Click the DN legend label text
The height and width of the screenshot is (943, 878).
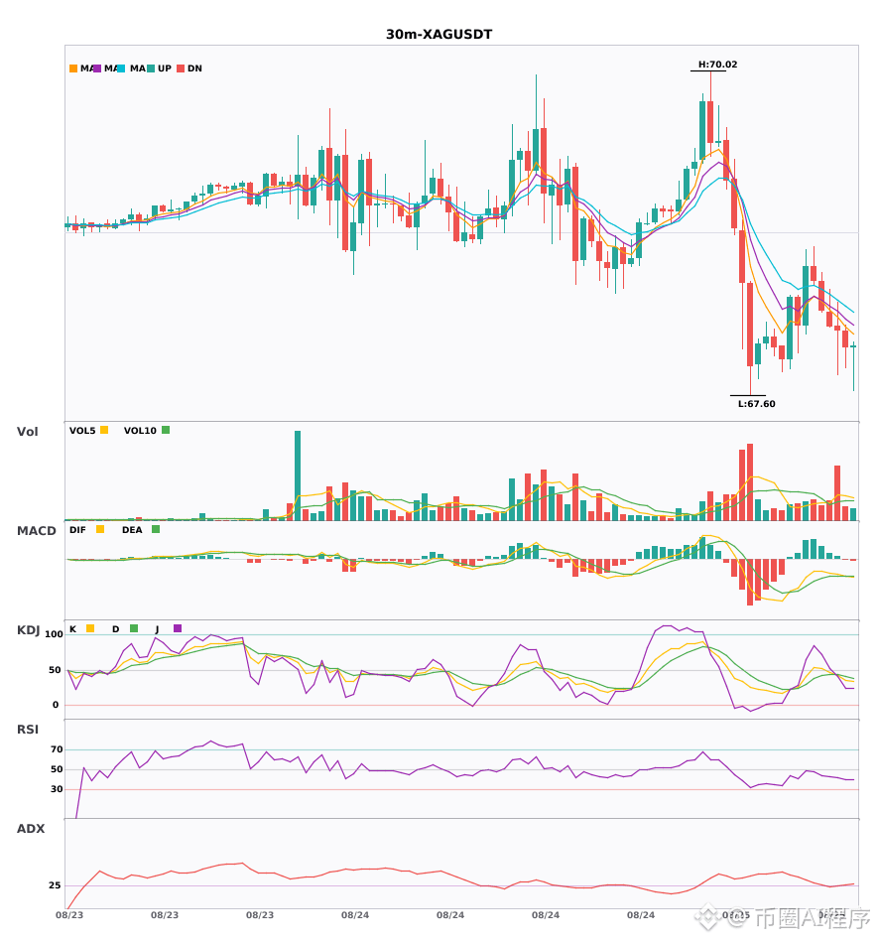pos(194,68)
